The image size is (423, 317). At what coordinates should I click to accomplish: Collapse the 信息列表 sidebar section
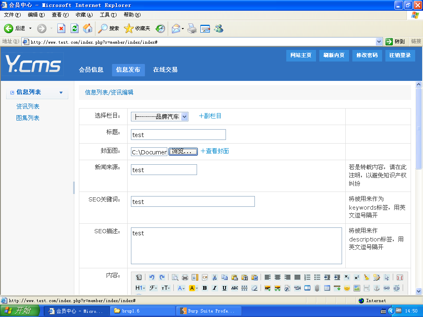61,92
